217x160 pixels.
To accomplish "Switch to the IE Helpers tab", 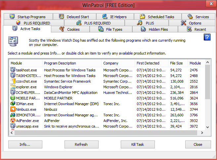I will click(115, 17).
